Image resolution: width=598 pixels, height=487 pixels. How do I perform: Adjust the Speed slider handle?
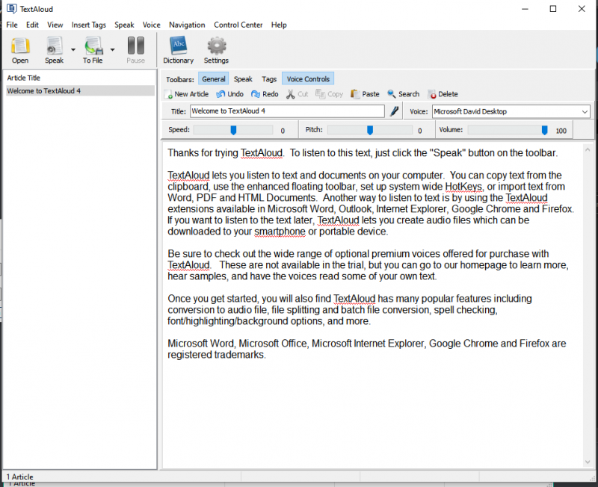tap(233, 130)
